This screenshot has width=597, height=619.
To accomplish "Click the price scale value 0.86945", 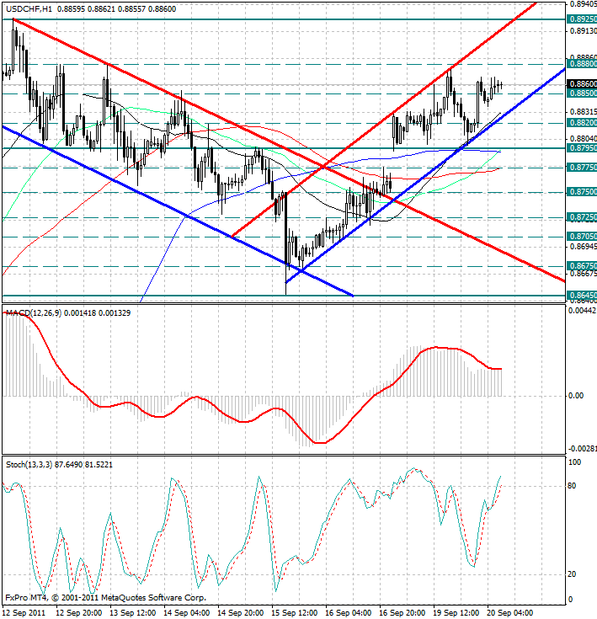I will point(583,247).
